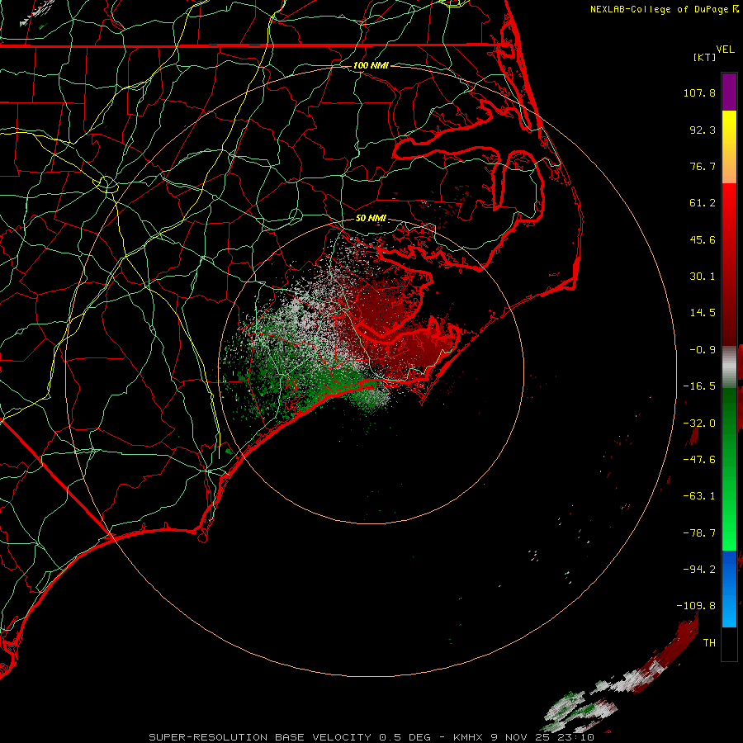
Task: Click the 23:10 timestamp in the caption
Action: [x=575, y=737]
